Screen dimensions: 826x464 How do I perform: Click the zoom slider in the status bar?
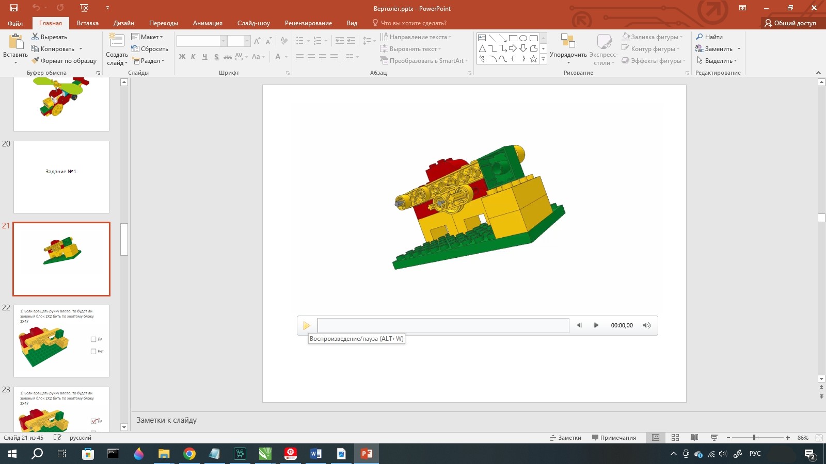(754, 438)
